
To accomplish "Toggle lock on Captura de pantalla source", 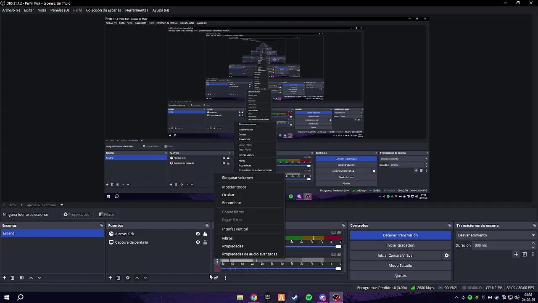I will pyautogui.click(x=205, y=242).
